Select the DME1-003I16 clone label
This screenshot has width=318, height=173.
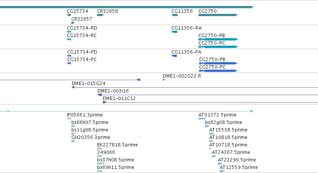tap(113, 91)
